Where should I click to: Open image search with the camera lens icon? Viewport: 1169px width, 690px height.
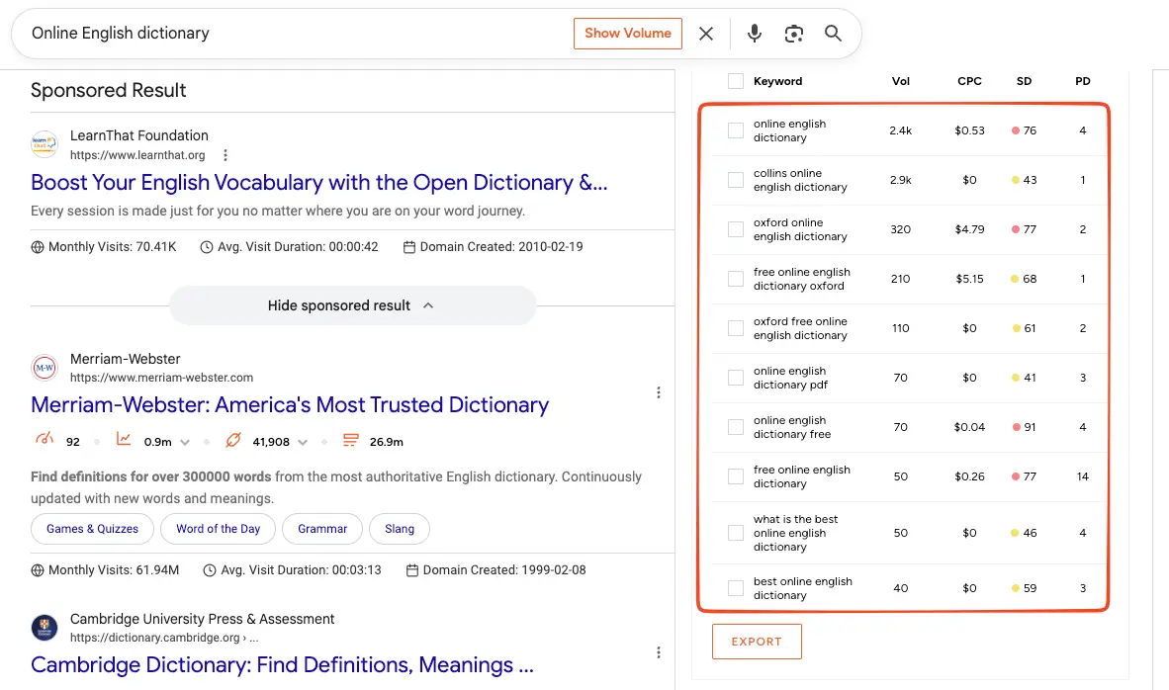click(x=794, y=34)
